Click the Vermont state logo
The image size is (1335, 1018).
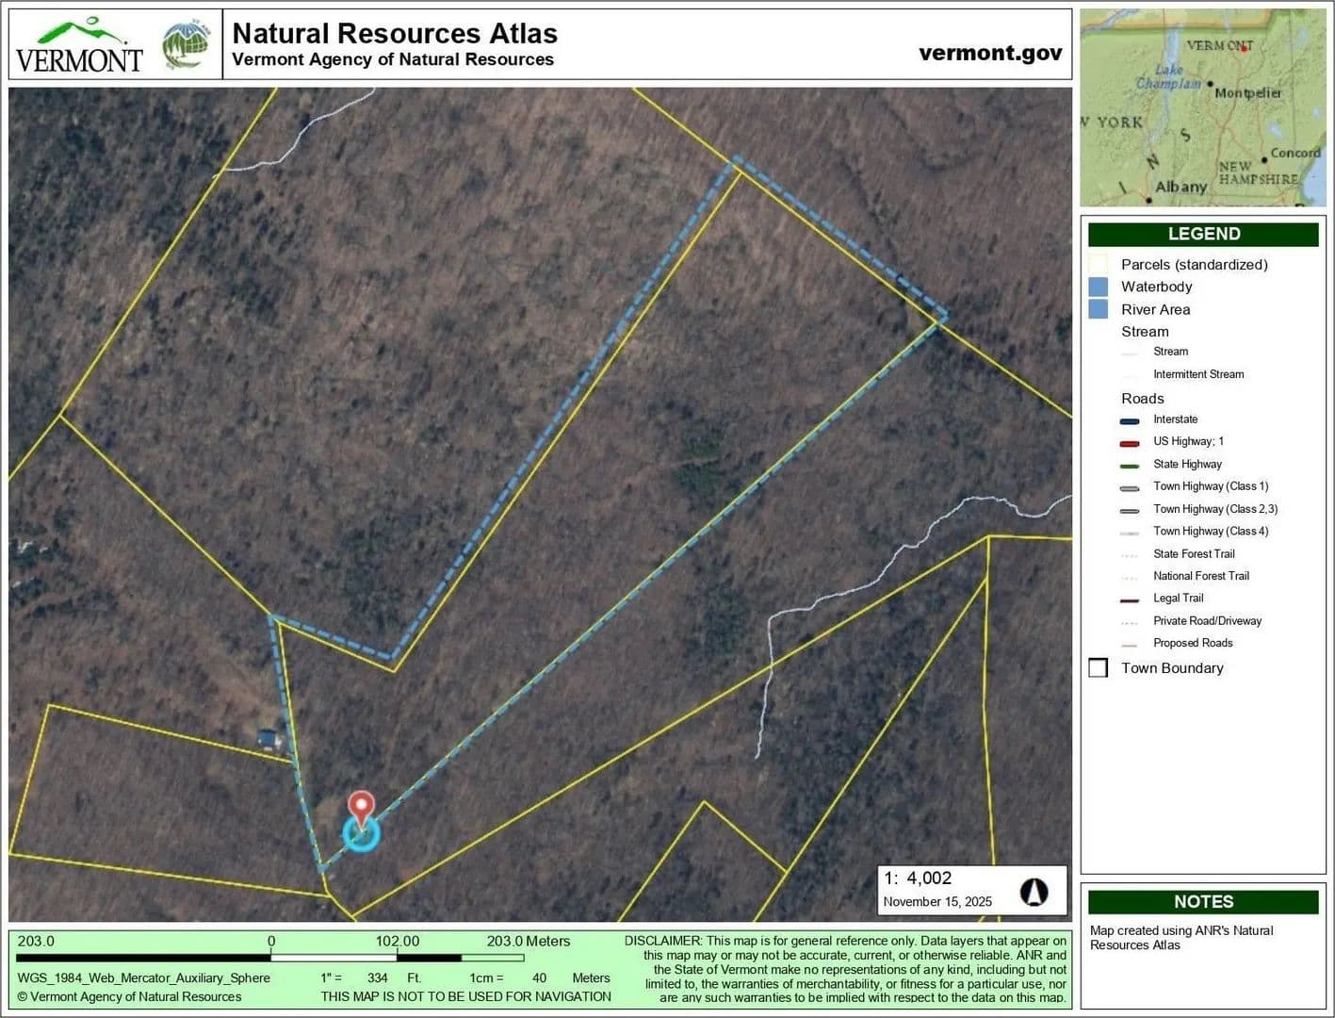(x=79, y=45)
